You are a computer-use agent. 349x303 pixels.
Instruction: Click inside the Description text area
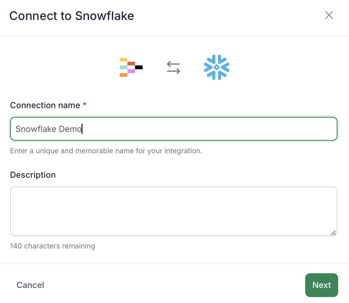point(173,211)
